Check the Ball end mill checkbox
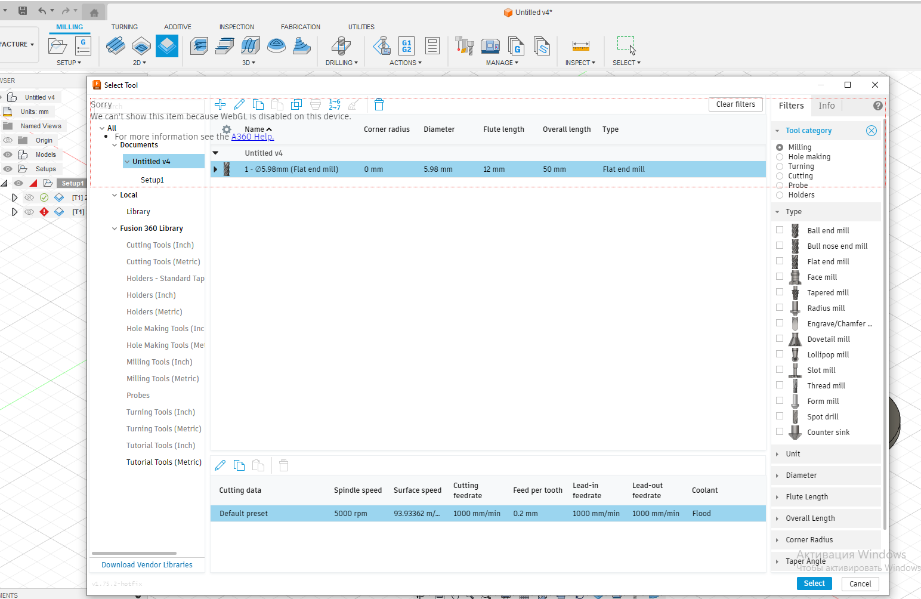 coord(780,230)
